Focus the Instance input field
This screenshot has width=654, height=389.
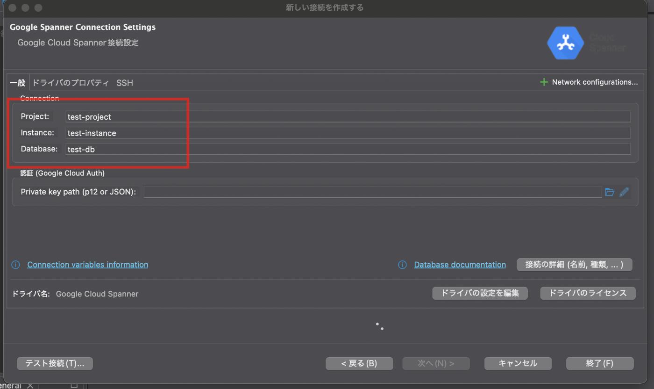tap(348, 133)
